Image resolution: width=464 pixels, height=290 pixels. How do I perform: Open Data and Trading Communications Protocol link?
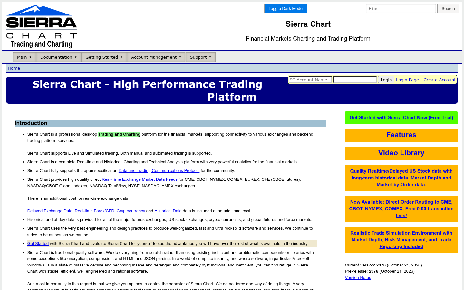(x=159, y=171)
